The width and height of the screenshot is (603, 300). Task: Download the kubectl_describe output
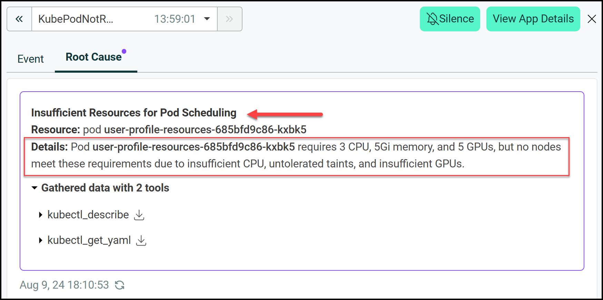(x=139, y=215)
